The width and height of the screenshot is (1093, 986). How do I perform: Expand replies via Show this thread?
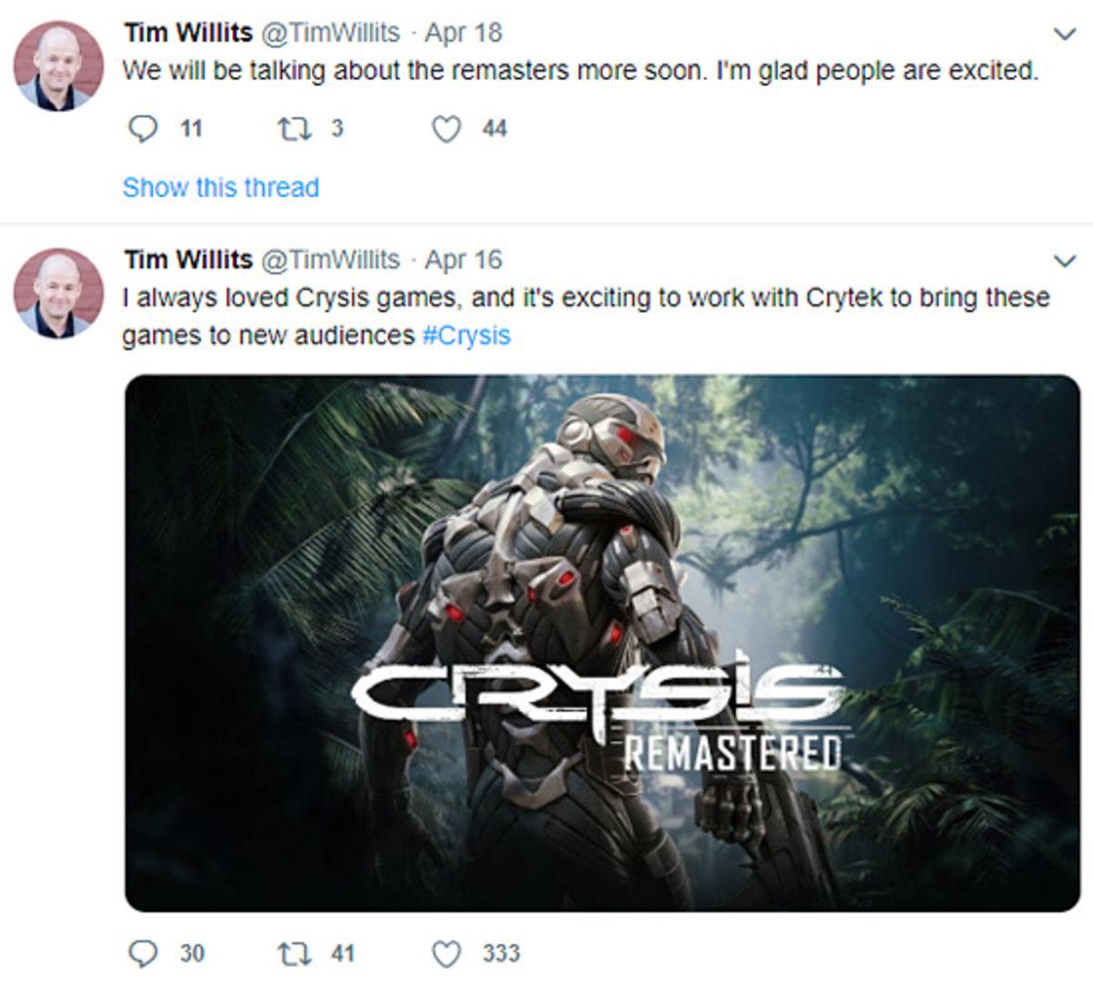coord(220,188)
